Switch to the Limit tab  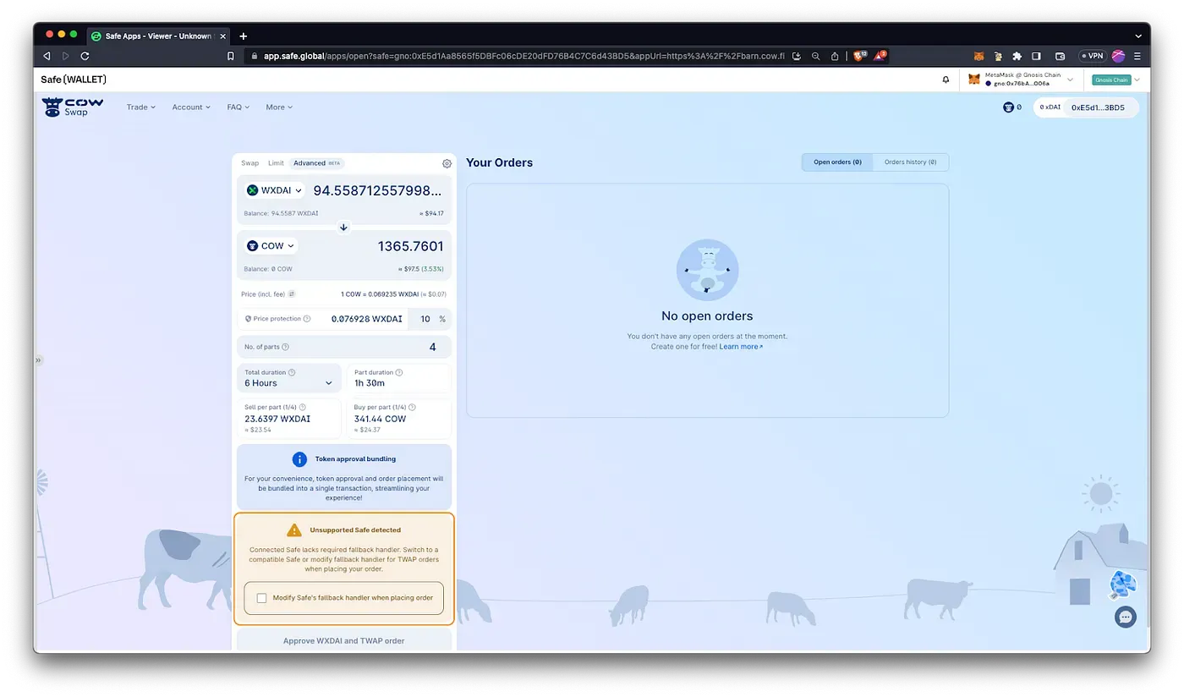tap(276, 163)
